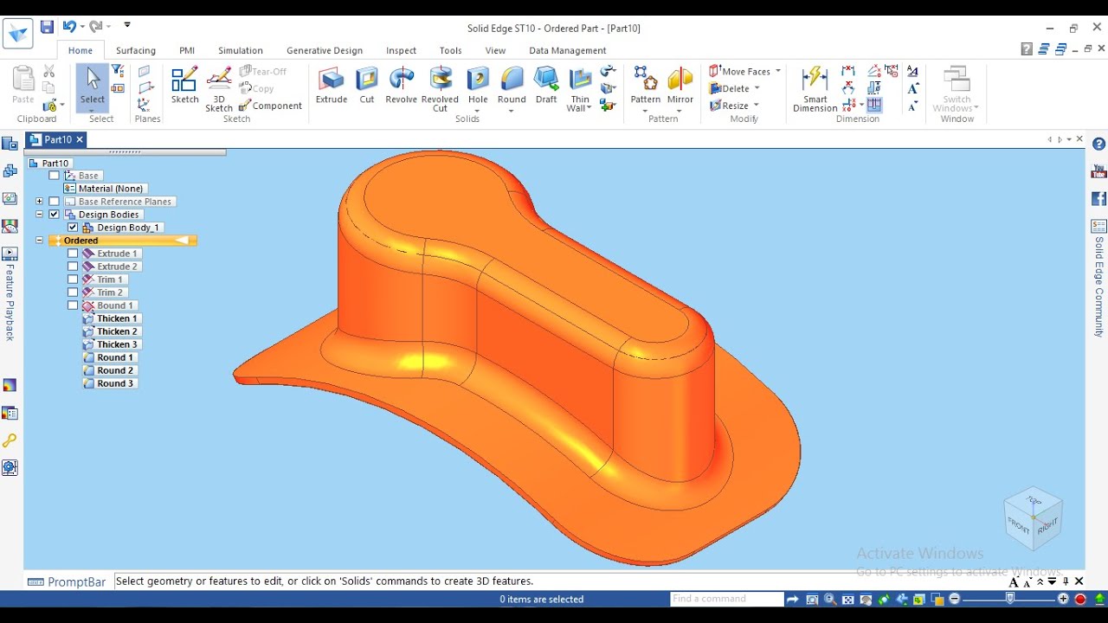Image resolution: width=1108 pixels, height=623 pixels.
Task: Click the Find a command field
Action: (x=727, y=599)
